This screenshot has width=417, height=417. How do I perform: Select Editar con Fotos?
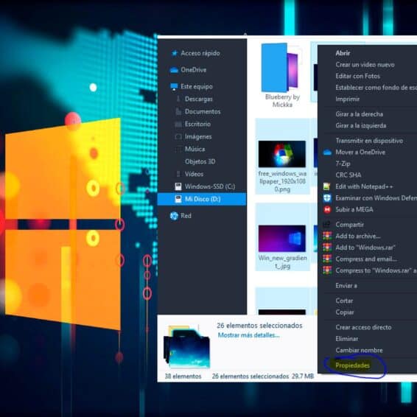pyautogui.click(x=358, y=76)
